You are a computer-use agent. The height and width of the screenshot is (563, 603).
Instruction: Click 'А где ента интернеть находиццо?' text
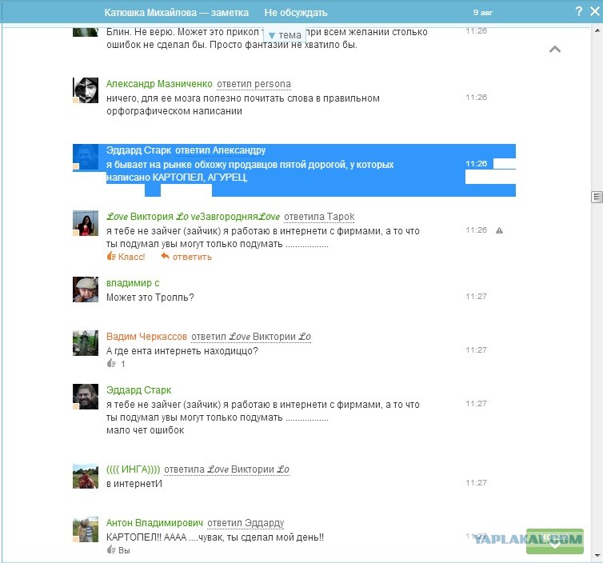pyautogui.click(x=182, y=351)
